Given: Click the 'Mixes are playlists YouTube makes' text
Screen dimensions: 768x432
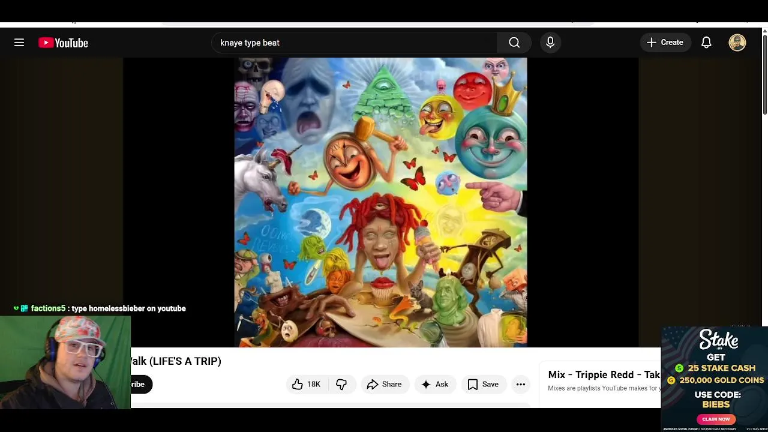Looking at the screenshot, I should pyautogui.click(x=604, y=388).
